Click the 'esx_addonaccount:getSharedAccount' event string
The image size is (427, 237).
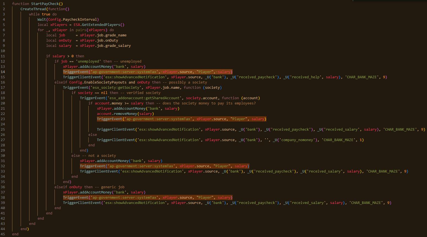145,98
